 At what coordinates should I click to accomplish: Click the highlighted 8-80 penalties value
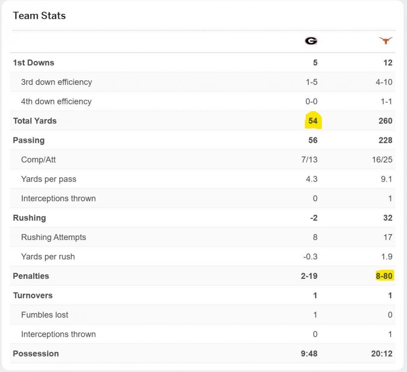pos(384,276)
